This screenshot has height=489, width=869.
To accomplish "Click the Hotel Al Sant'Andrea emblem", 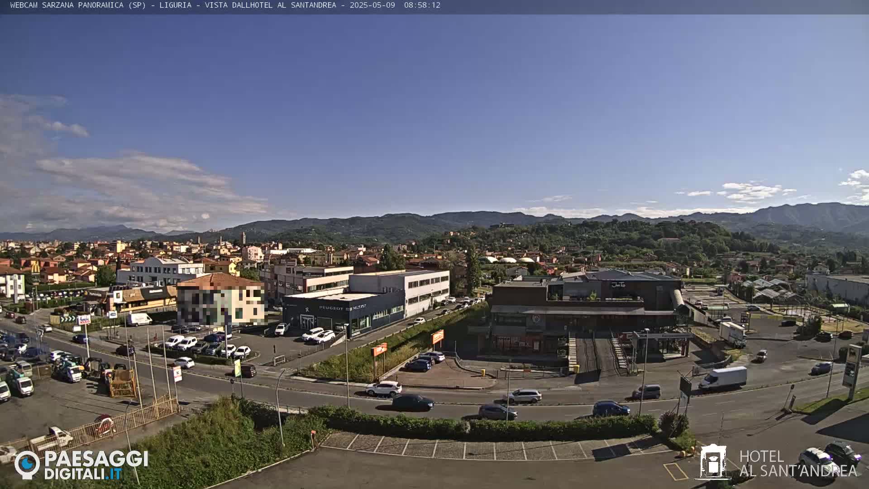I will [x=713, y=462].
